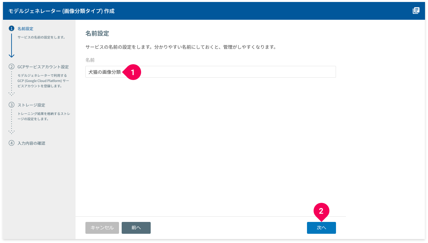Click the step 2 circle icon
Screen dimensions: 428x243
(12, 67)
